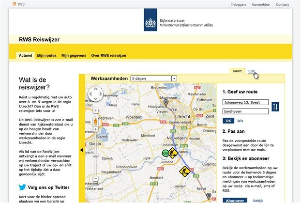Screen dimensions: 301x203
Task: Click the green OV marker on the map
Action: coord(166,153)
